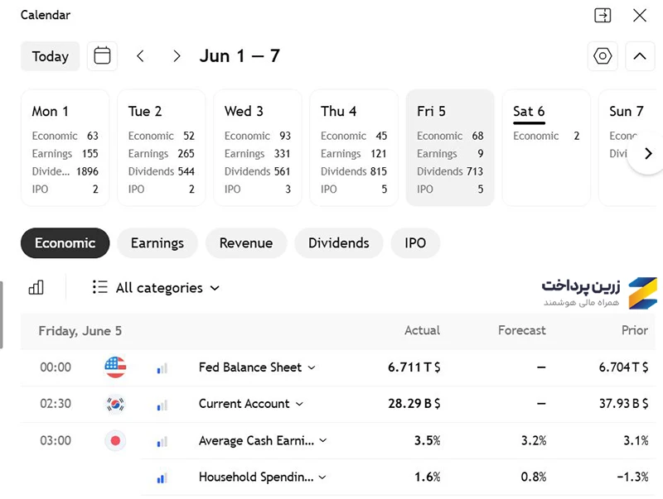Go to previous week arrow
This screenshot has height=499, width=663.
tap(140, 55)
